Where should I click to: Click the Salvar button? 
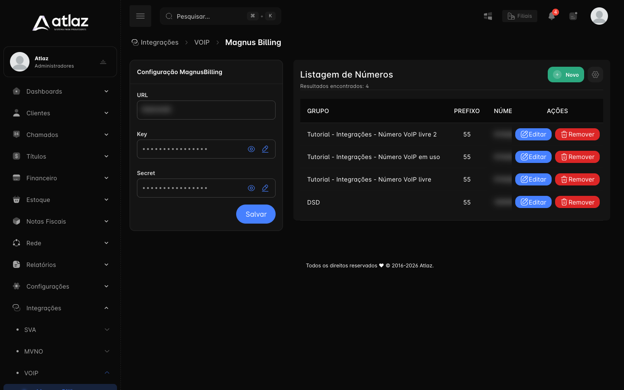click(256, 214)
